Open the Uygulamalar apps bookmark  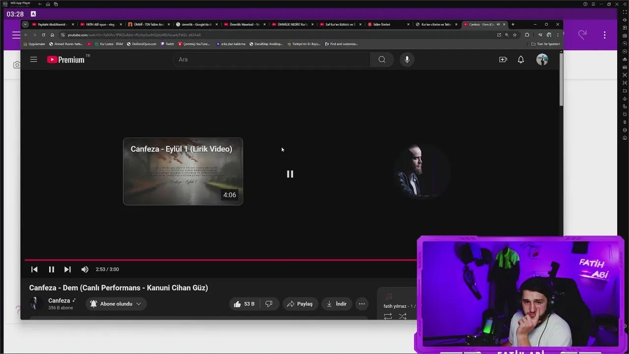pyautogui.click(x=34, y=44)
